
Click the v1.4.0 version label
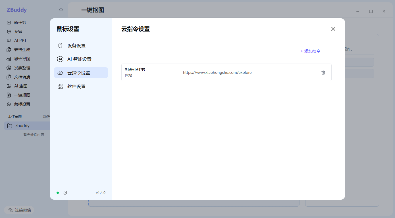[101, 193]
